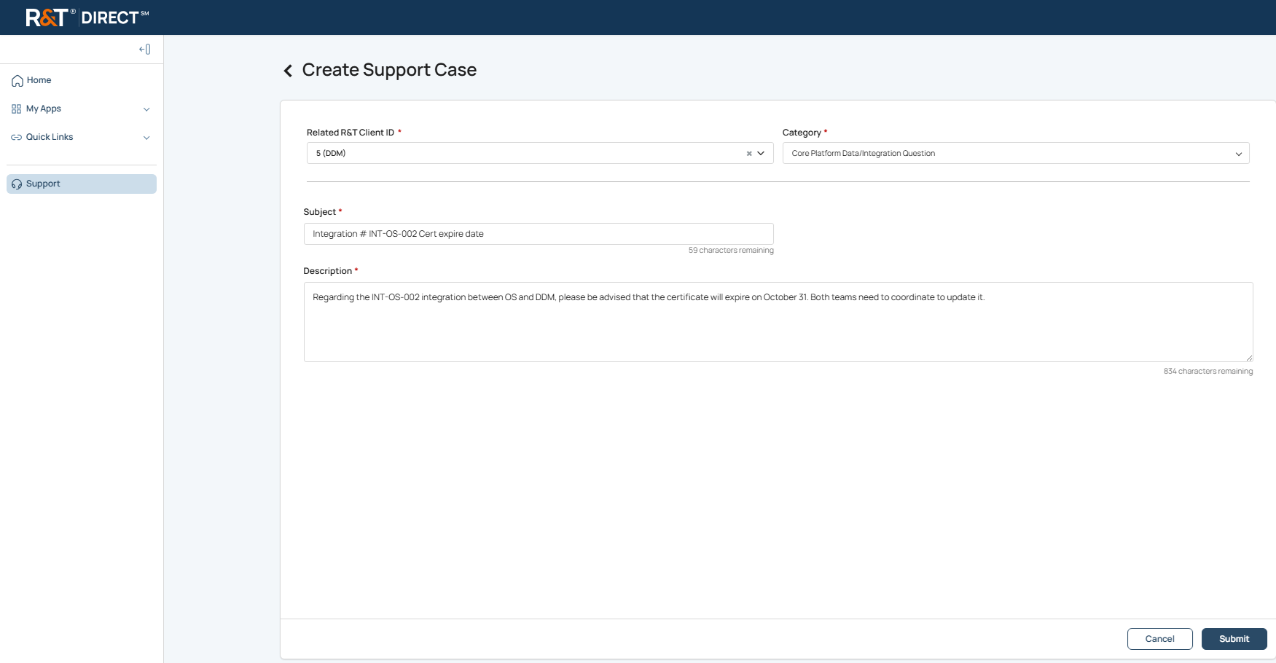1276x663 pixels.
Task: Click into the Subject input field
Action: 539,234
